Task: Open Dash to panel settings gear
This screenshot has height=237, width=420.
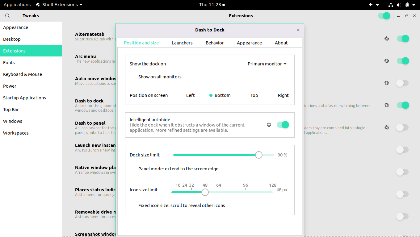Action: [387, 127]
